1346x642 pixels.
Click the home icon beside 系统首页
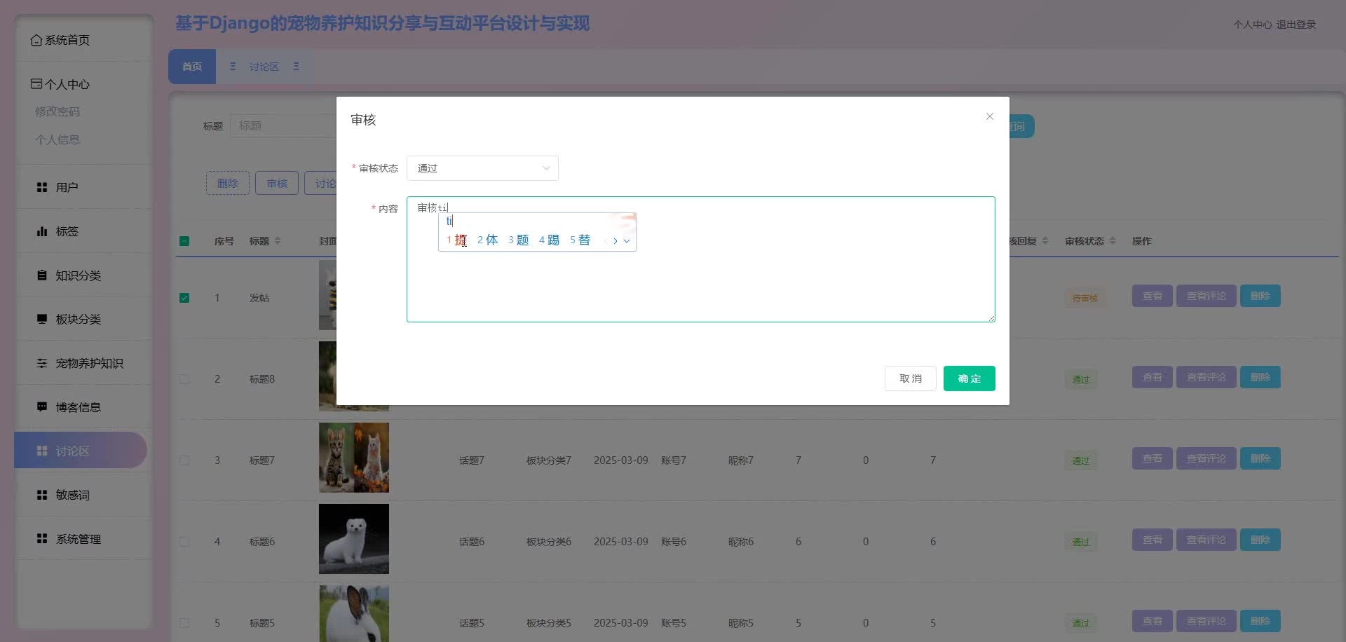36,41
